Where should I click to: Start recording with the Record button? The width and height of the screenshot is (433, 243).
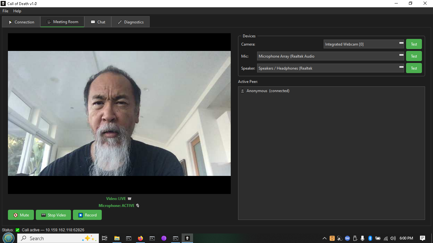click(x=87, y=215)
